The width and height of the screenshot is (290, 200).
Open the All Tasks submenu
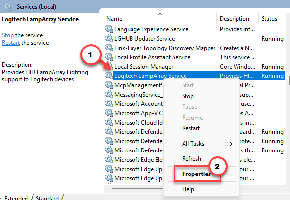(x=202, y=144)
